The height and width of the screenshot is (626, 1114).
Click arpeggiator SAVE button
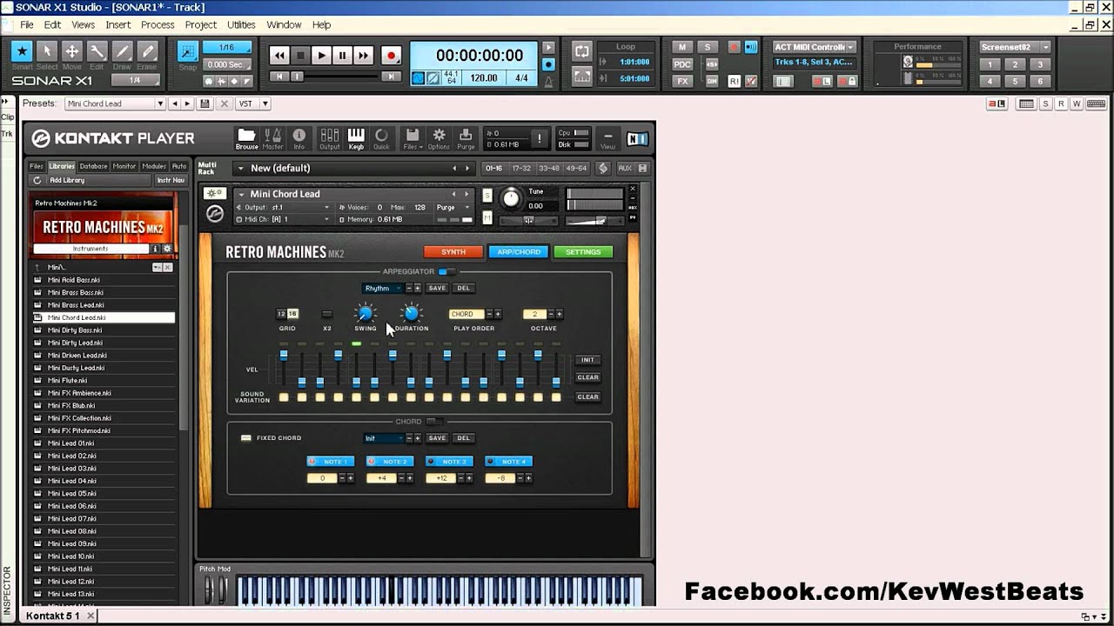point(437,288)
